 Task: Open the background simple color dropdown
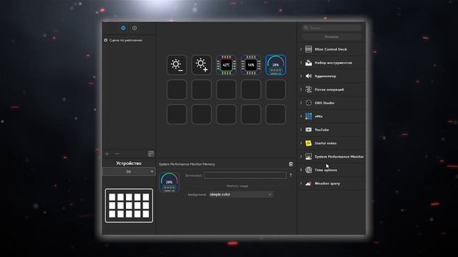241,194
